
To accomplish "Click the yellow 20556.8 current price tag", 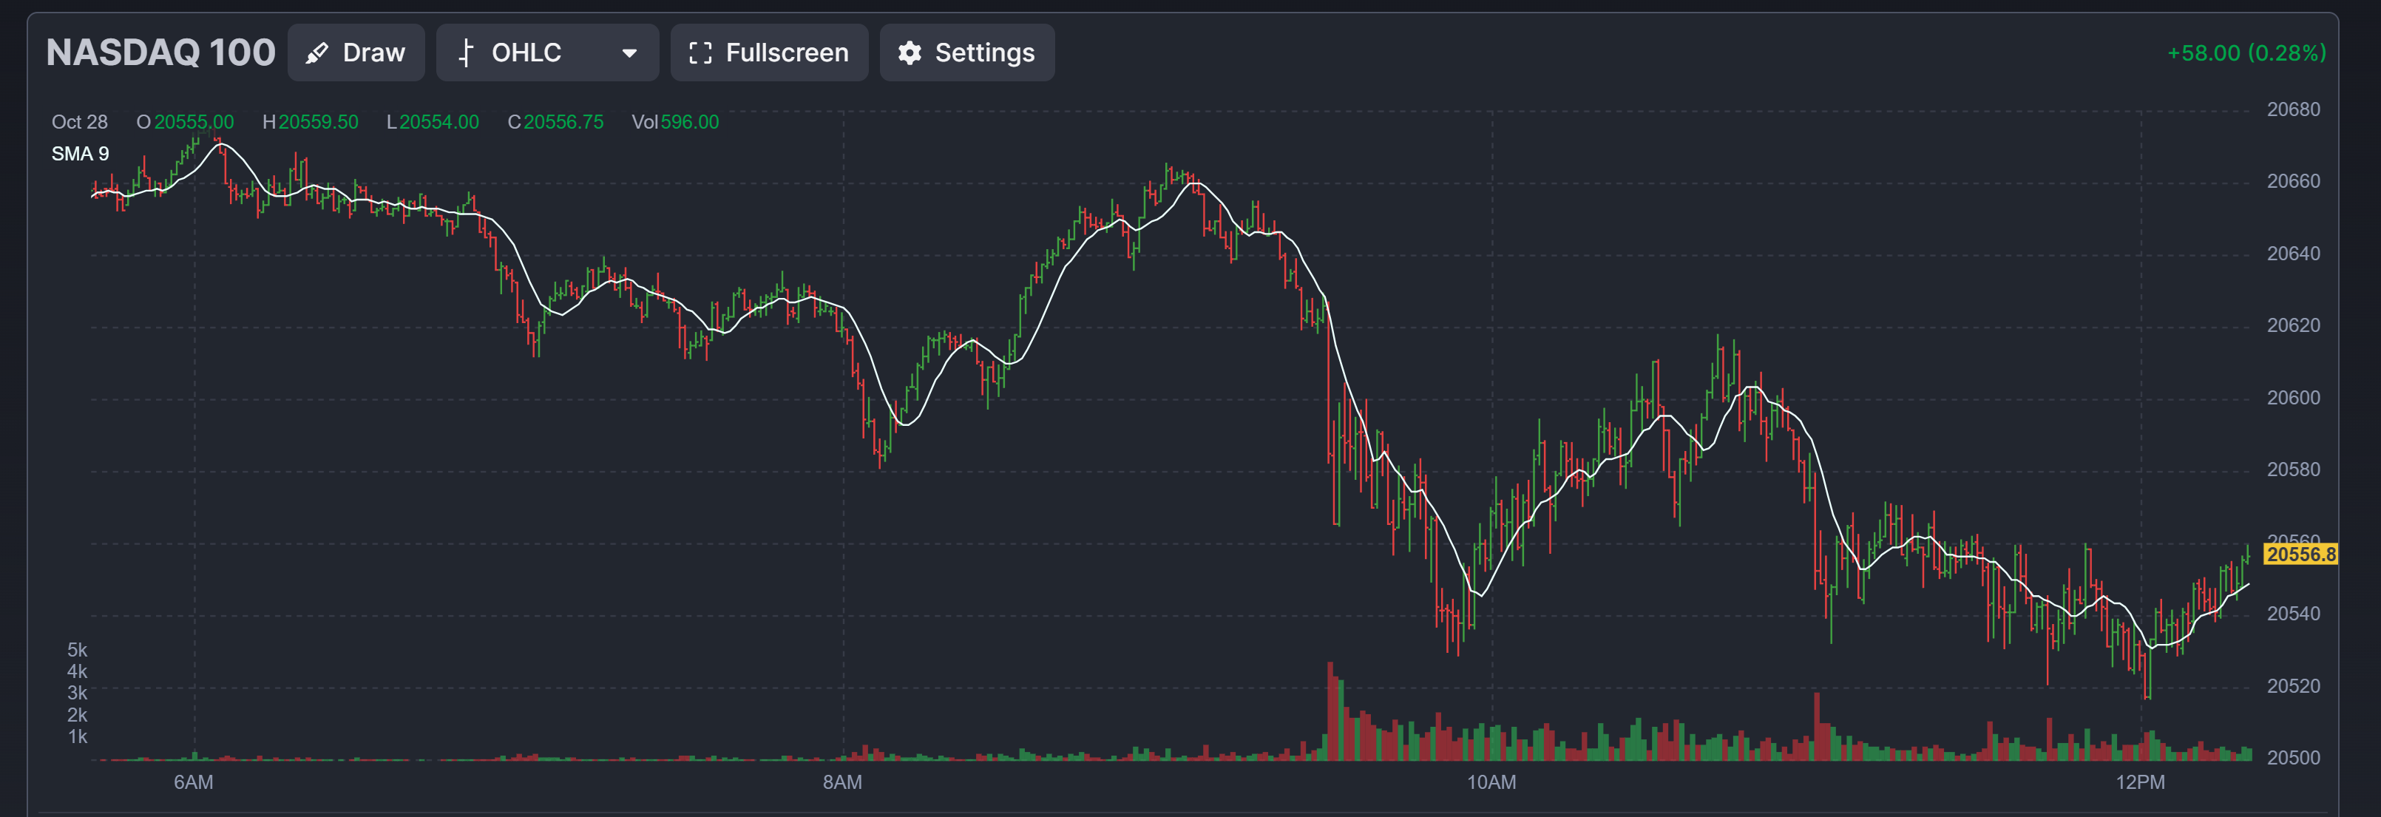I will [2300, 555].
